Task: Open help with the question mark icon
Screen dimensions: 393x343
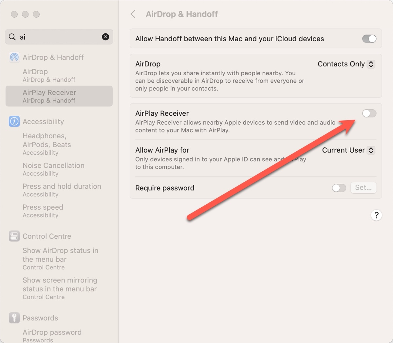Action: point(376,215)
